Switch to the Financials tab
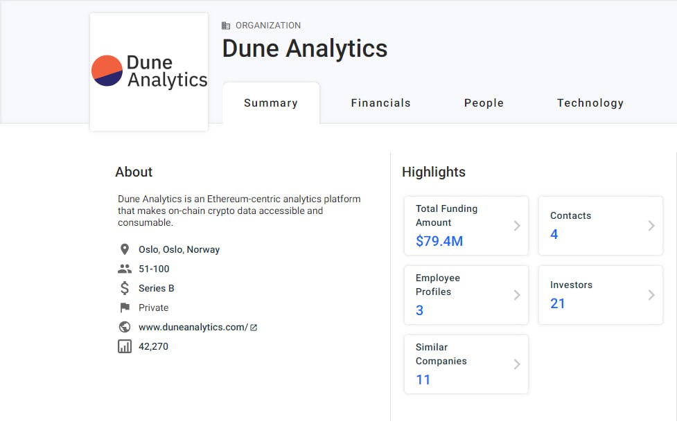This screenshot has height=428, width=677. (x=380, y=102)
